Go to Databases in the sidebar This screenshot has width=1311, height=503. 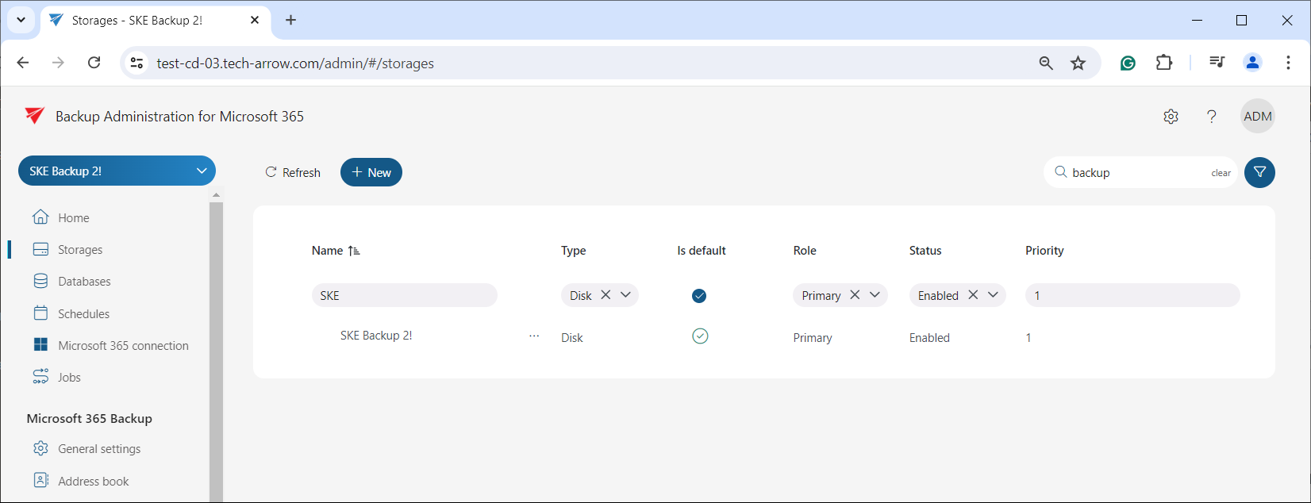(x=84, y=282)
